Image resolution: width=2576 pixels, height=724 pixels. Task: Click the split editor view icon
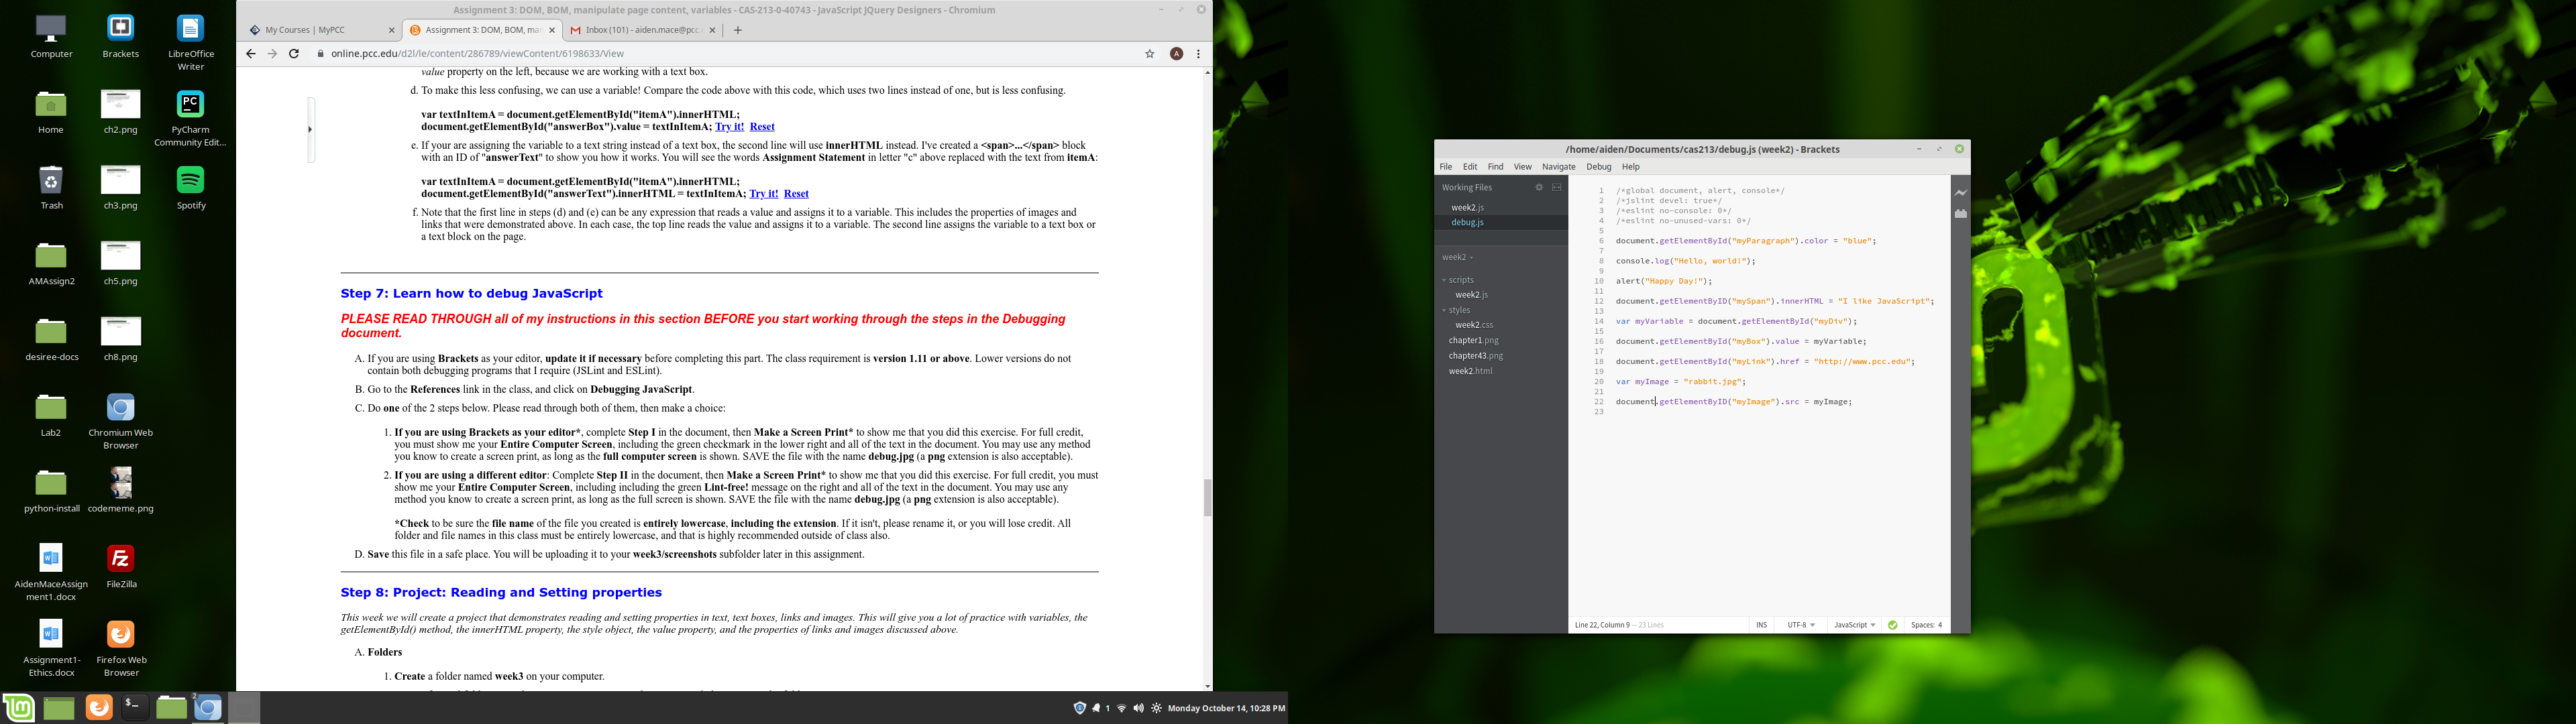[x=1556, y=188]
